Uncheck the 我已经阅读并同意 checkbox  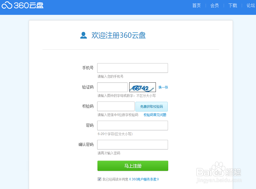coord(99,179)
